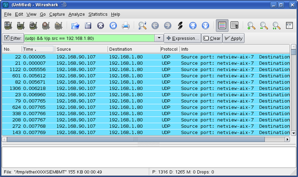Sort by Destination column header
The width and height of the screenshot is (298, 177).
tap(134, 49)
